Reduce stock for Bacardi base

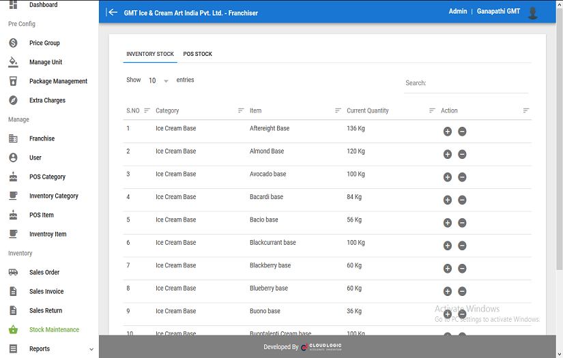pos(462,200)
